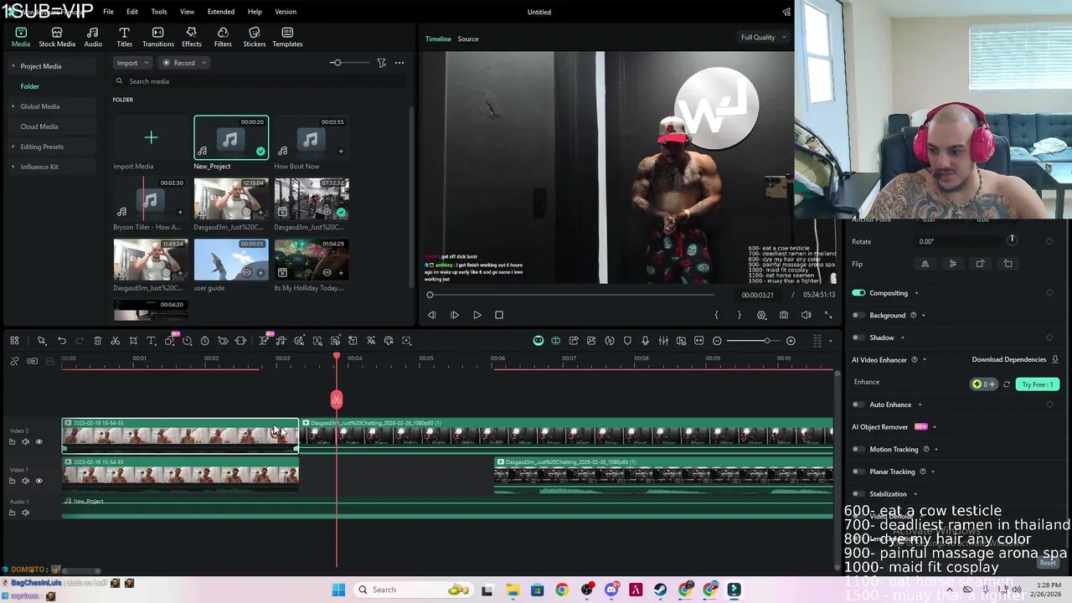The width and height of the screenshot is (1072, 603).
Task: Download the AI Video Enhancer dependencies
Action: (1055, 359)
